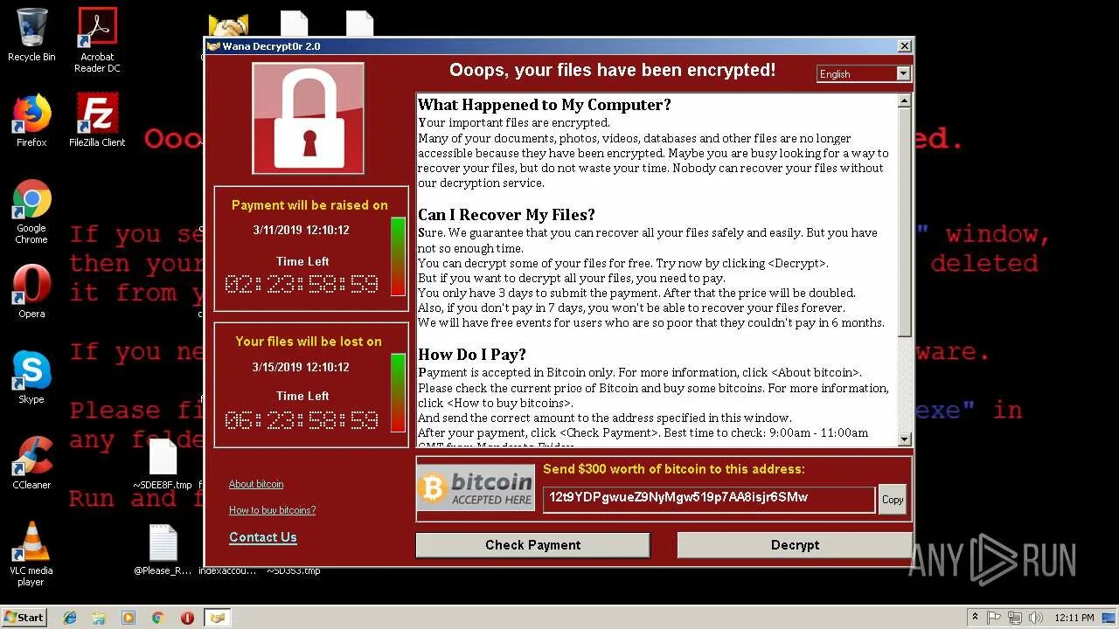Click the bitcoin accepted here logo
This screenshot has height=629, width=1119.
[x=476, y=488]
